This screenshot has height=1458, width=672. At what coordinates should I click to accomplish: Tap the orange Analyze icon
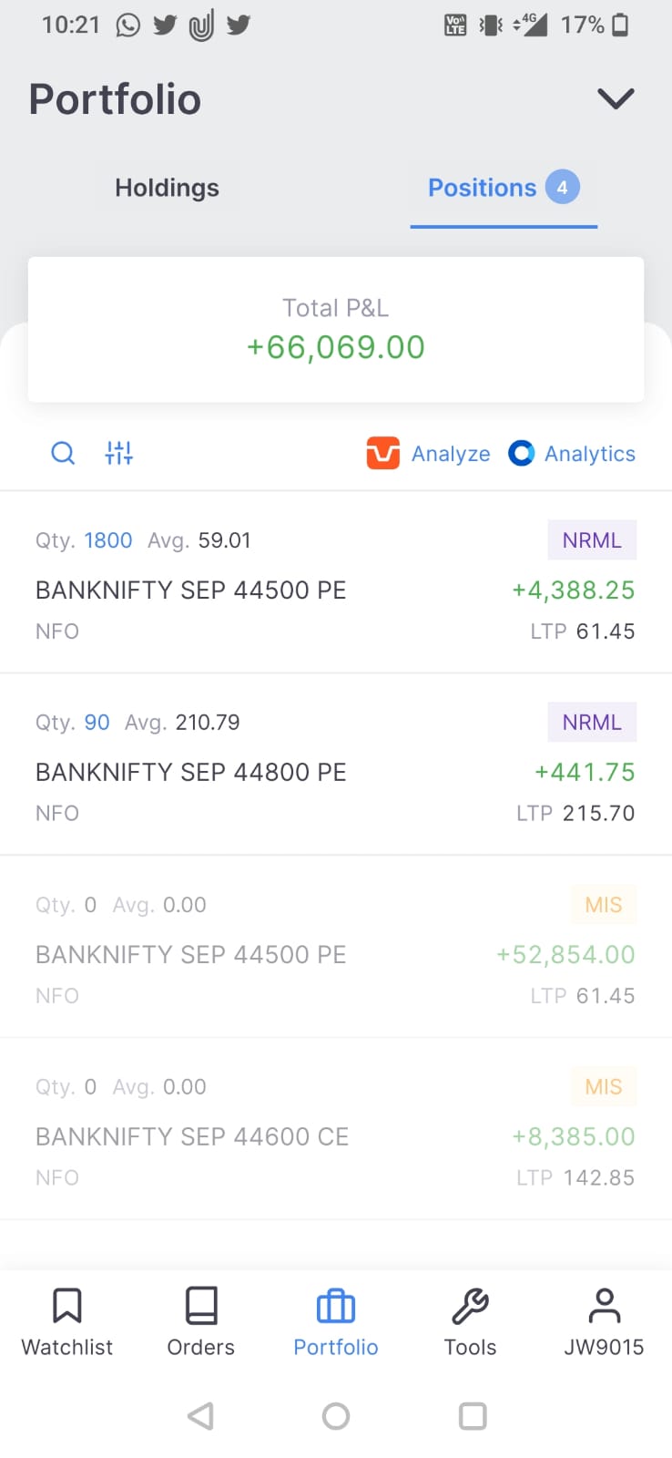tap(383, 453)
